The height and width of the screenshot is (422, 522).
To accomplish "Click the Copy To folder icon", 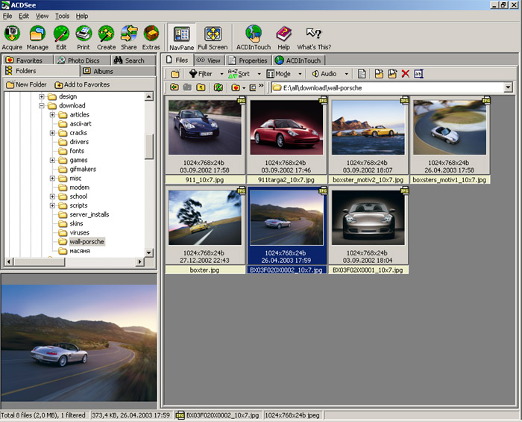I will [x=379, y=74].
